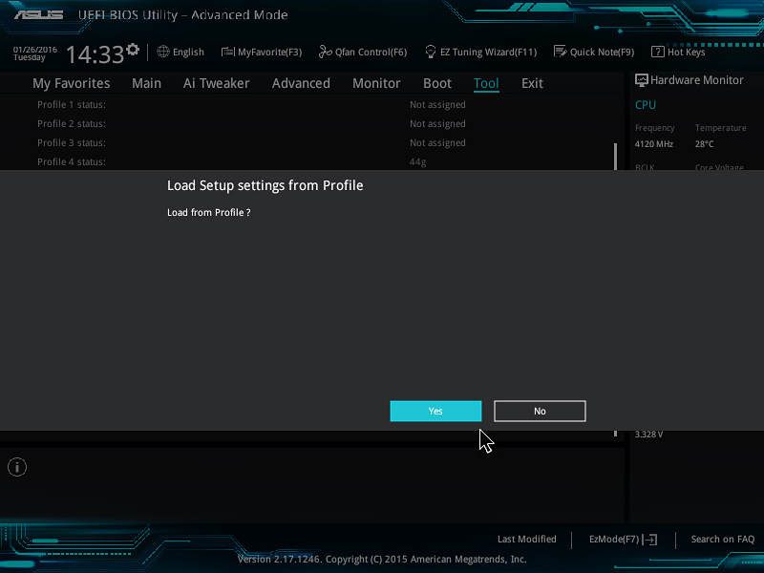Click the 3.328 V voltage reading

648,435
